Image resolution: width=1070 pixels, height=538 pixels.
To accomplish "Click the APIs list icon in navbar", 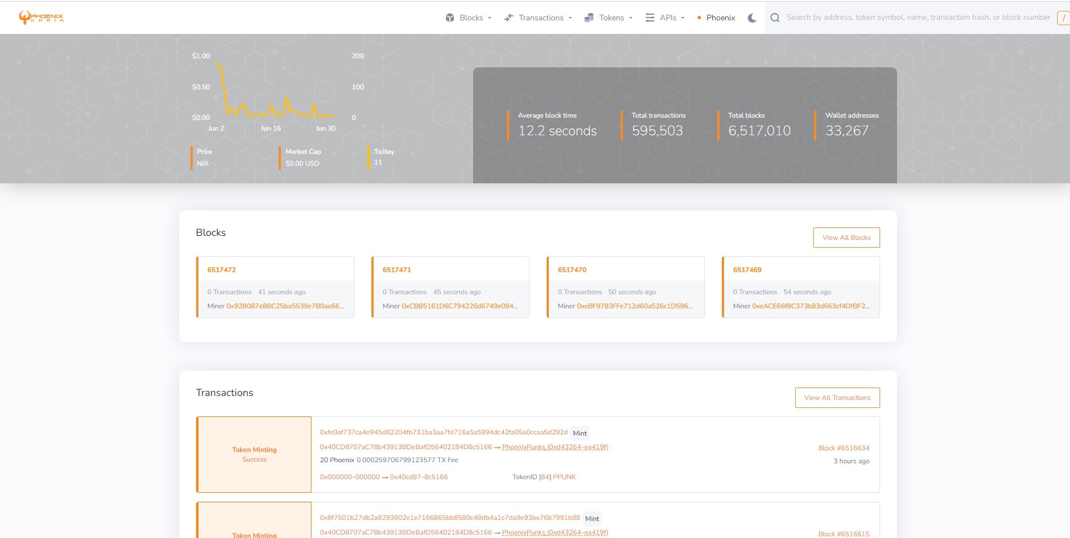I will coord(650,18).
